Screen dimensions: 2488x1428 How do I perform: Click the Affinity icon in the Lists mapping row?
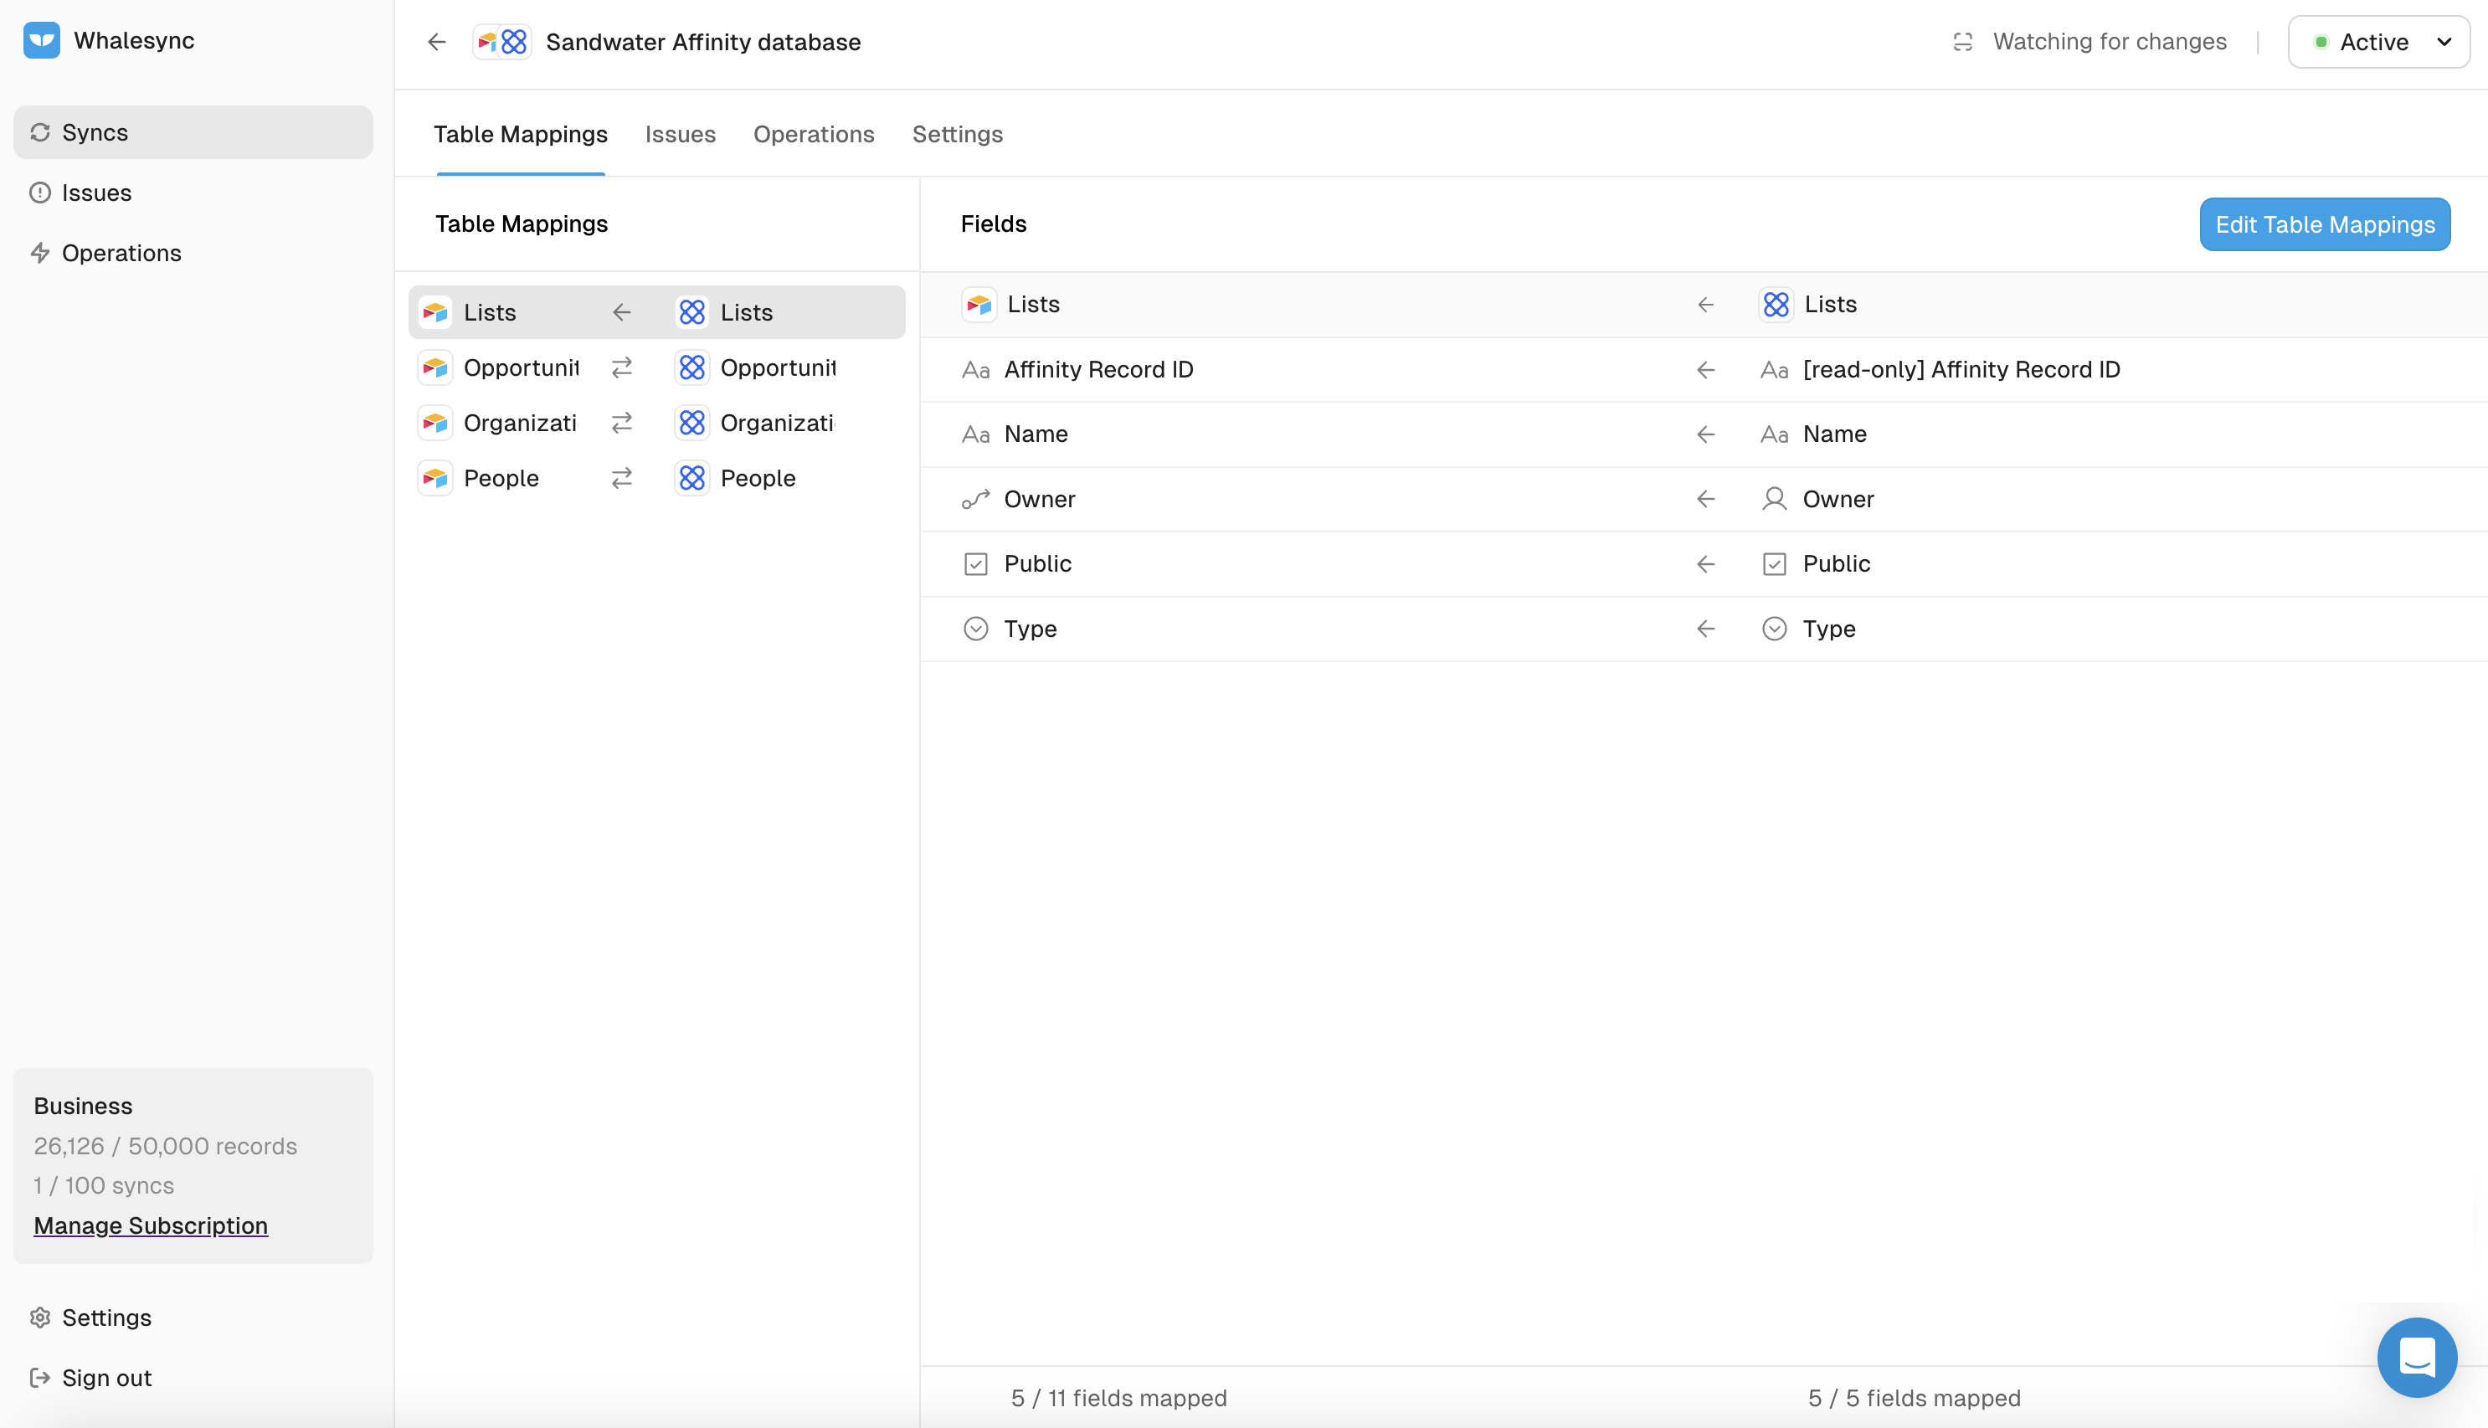(x=692, y=313)
